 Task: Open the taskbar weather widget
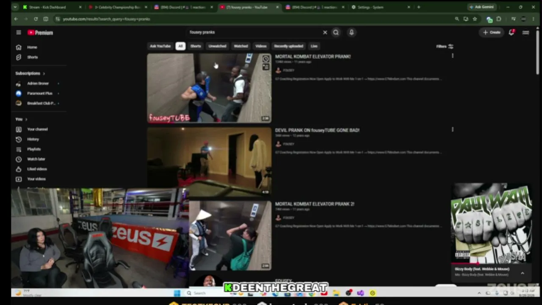(x=29, y=293)
